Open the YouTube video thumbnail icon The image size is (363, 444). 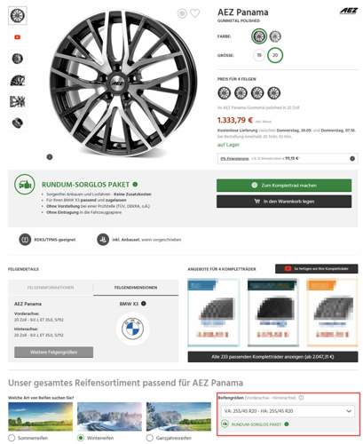click(18, 37)
